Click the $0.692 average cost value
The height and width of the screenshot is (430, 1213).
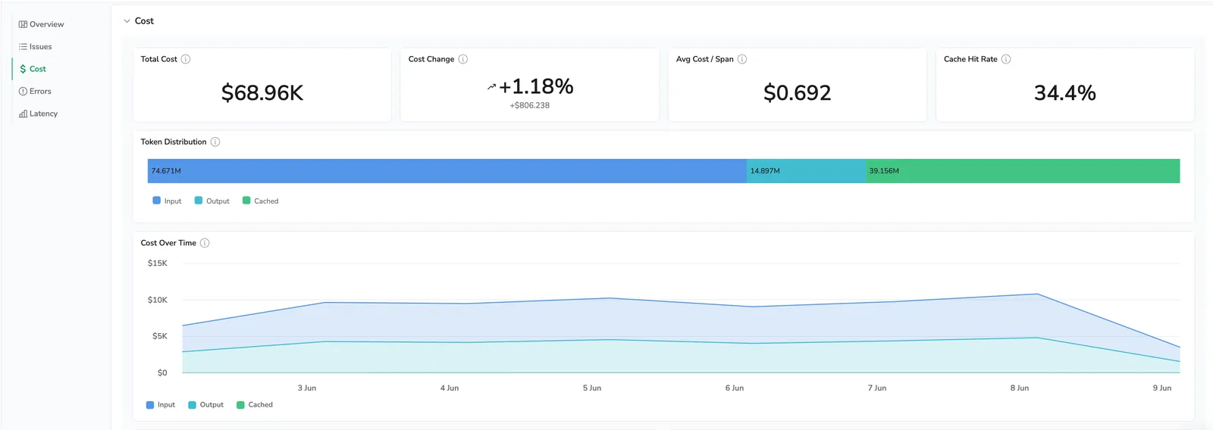[798, 93]
